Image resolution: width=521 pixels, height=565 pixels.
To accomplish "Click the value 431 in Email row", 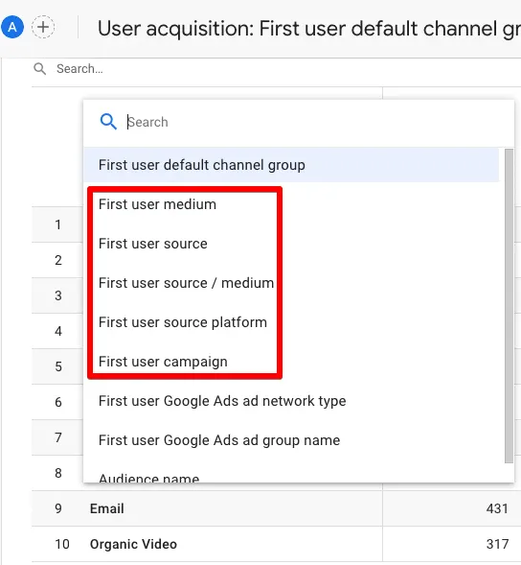I will tap(497, 508).
